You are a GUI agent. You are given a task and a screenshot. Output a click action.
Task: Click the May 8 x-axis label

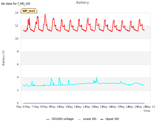click(38, 107)
